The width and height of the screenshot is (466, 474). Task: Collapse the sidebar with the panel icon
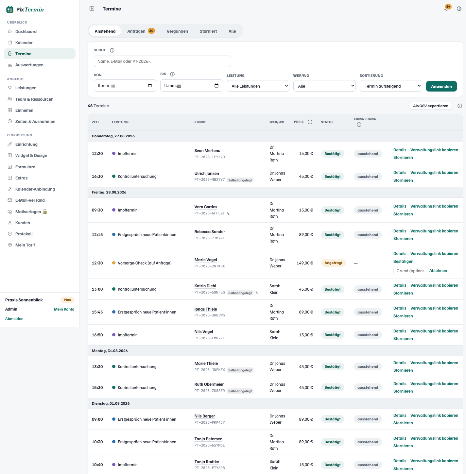(x=92, y=8)
